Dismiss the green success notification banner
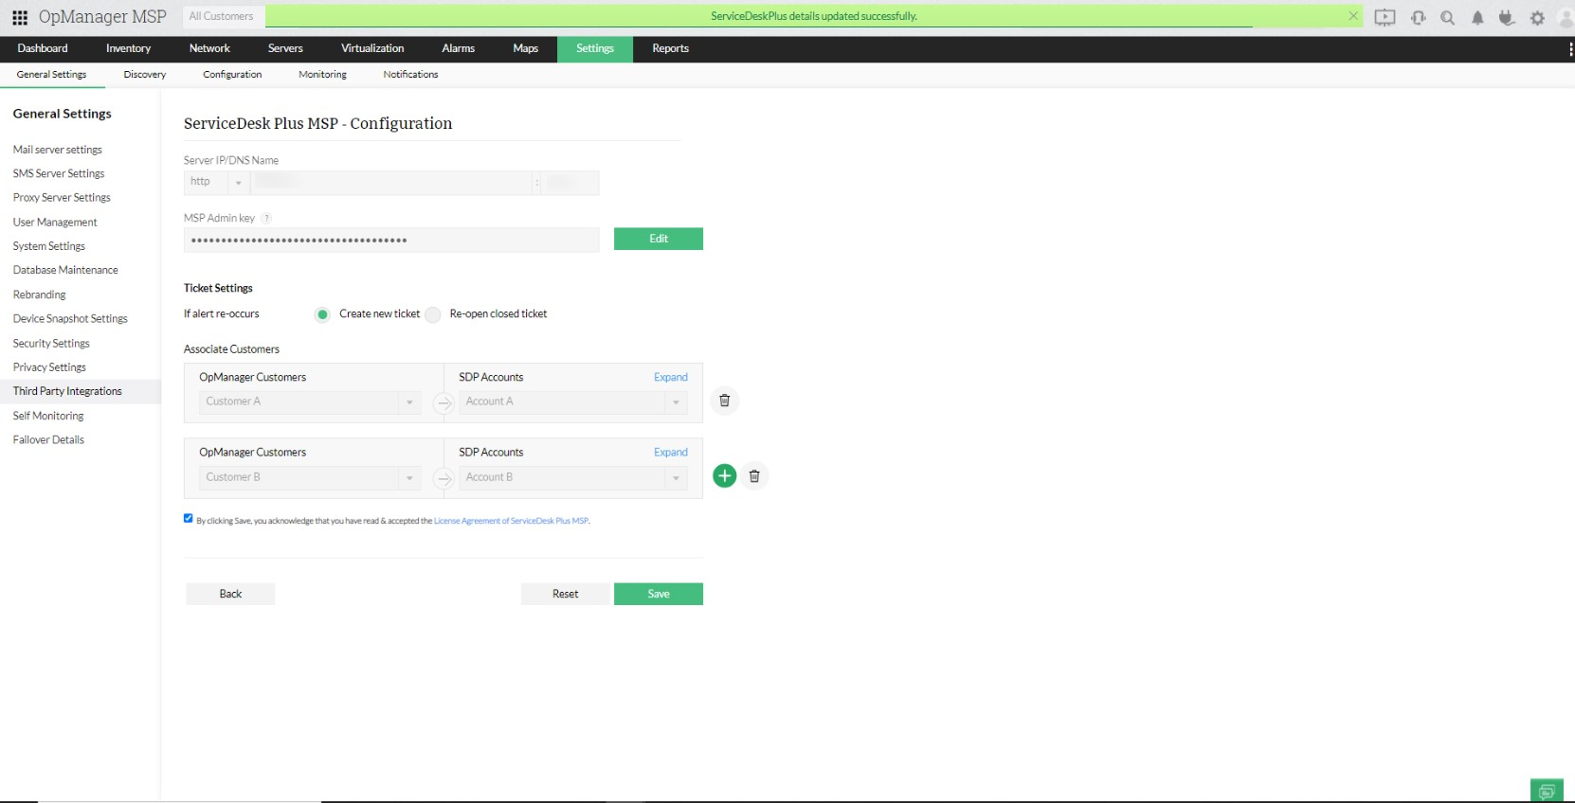The image size is (1575, 803). pos(1353,16)
